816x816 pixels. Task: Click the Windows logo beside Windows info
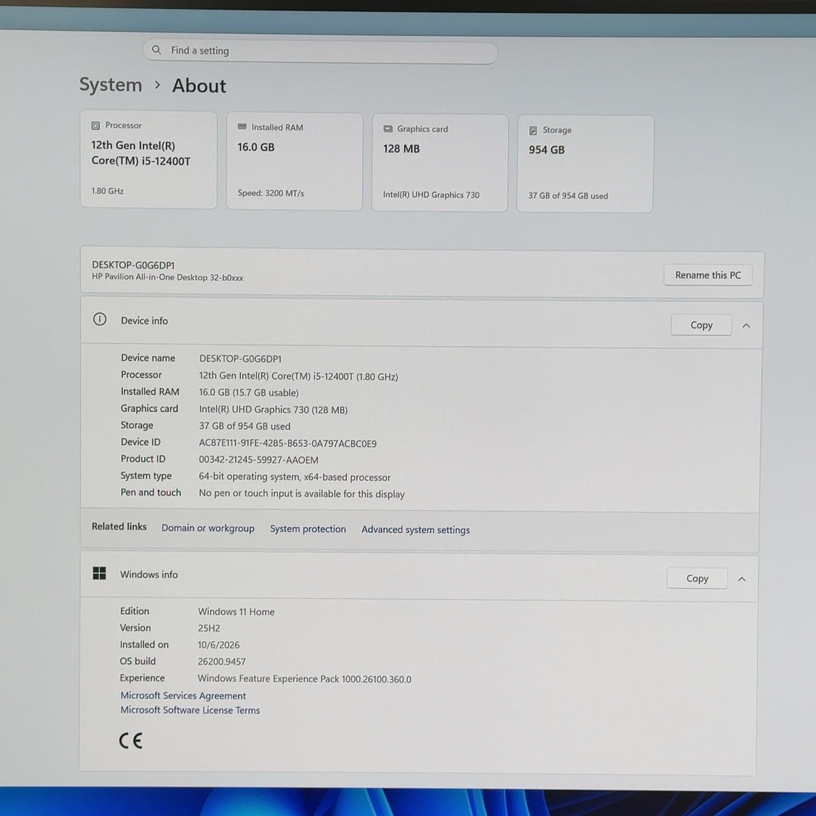point(99,573)
